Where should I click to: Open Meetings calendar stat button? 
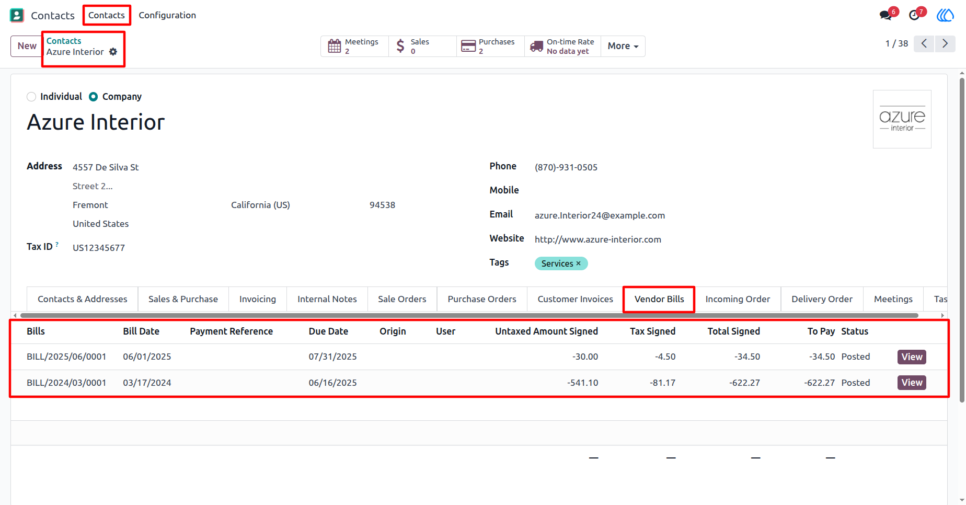[x=354, y=46]
